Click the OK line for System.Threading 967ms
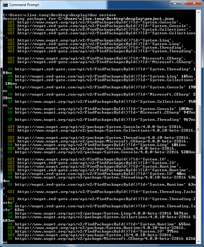The width and height of the screenshot is (204, 247). click(101, 120)
